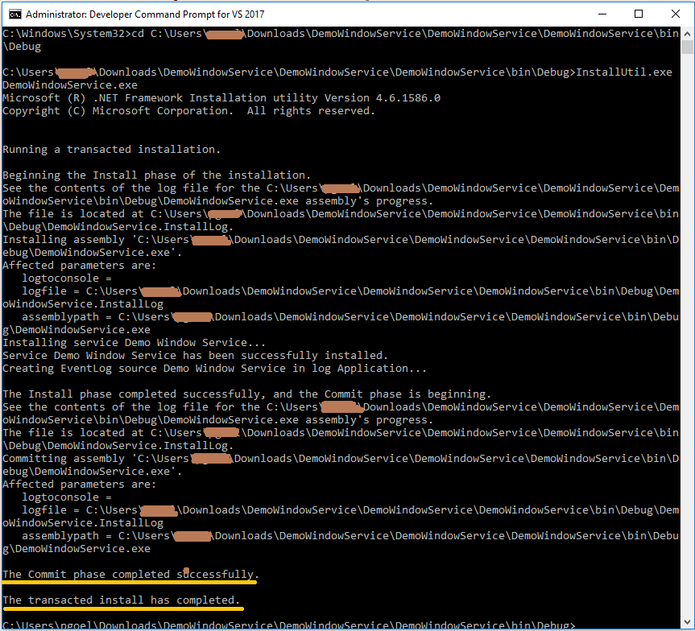Minimize the Command Prompt window
This screenshot has height=631, width=695.
(x=602, y=14)
